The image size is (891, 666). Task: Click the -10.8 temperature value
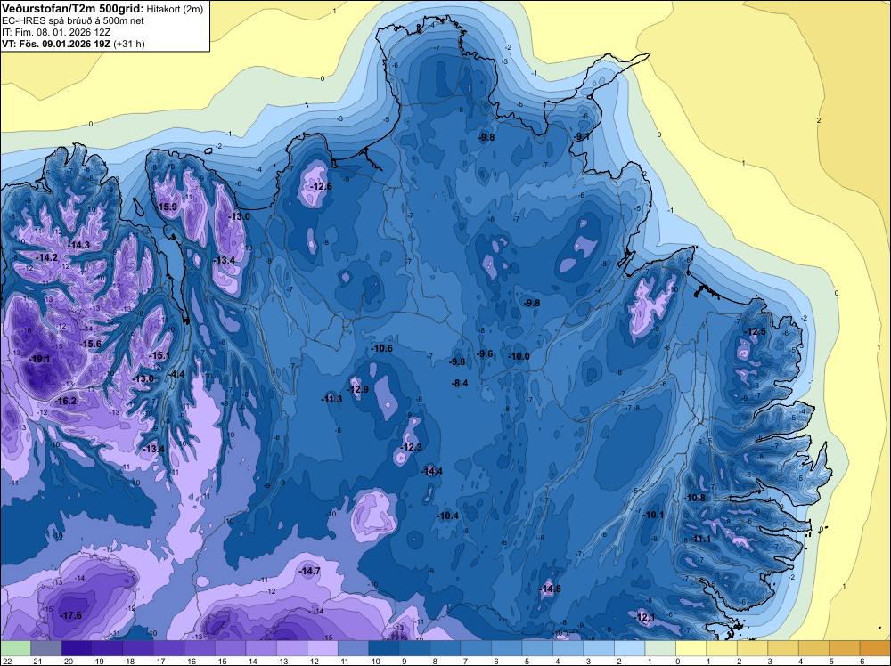click(695, 498)
